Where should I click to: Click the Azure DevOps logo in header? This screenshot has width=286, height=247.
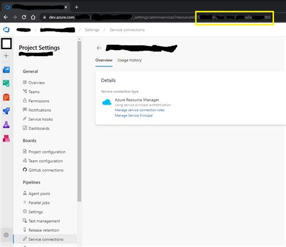pyautogui.click(x=7, y=30)
